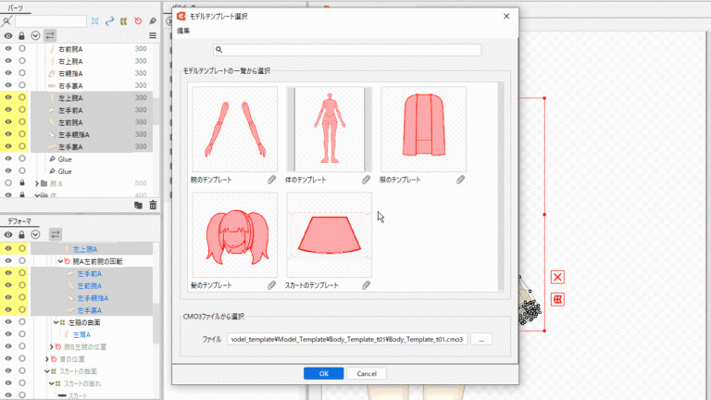This screenshot has width=711, height=400.
Task: Expand the 首の位置 deformer
Action: [x=46, y=359]
